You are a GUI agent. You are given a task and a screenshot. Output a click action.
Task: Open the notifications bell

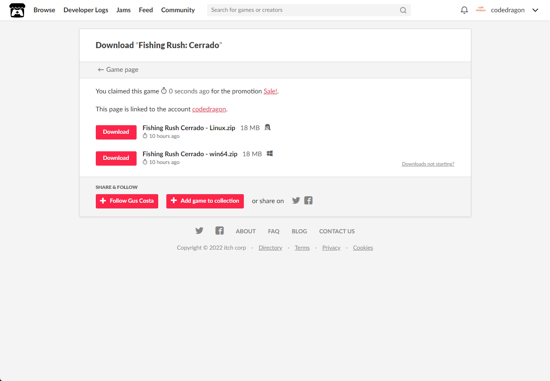[464, 10]
